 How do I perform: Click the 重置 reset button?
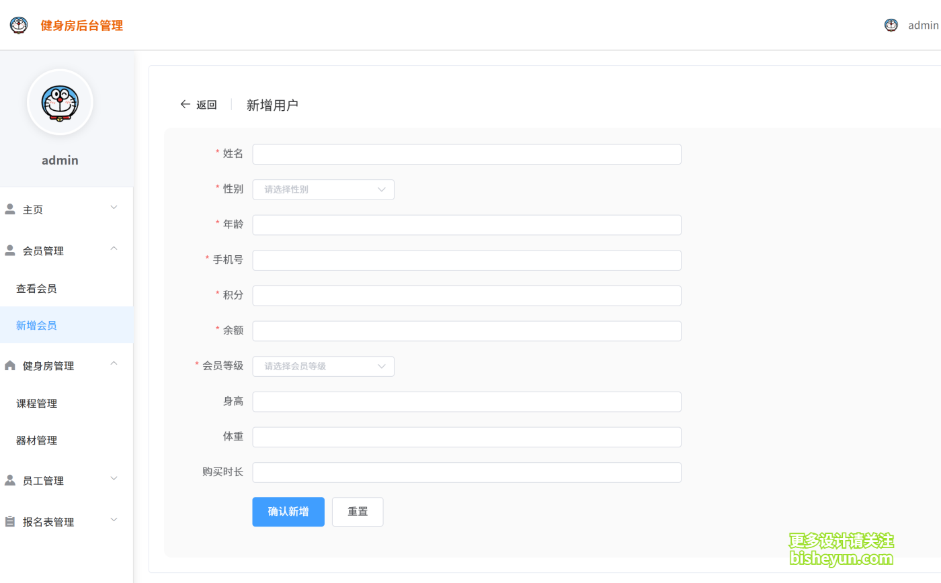coord(358,511)
